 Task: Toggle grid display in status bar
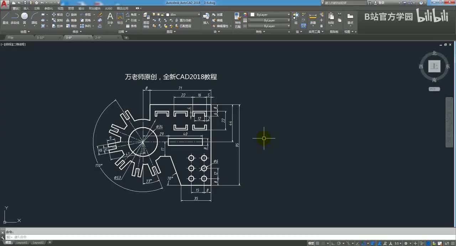tap(318, 243)
